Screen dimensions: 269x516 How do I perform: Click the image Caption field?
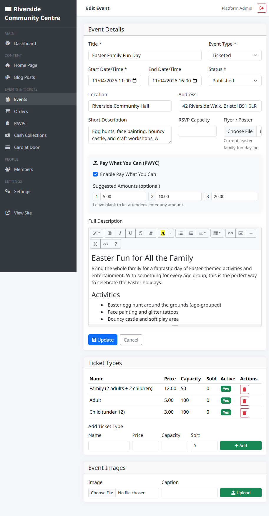click(190, 493)
